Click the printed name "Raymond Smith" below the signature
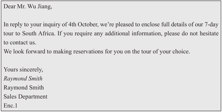The height and width of the screenshot is (112, 222). 24,88
